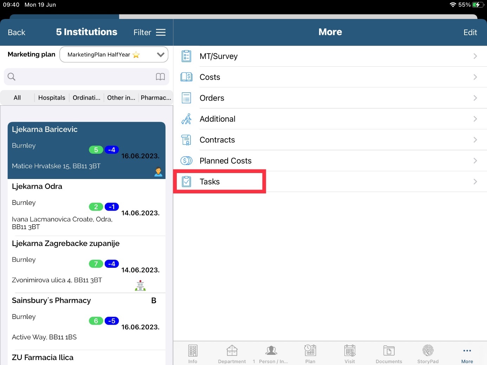This screenshot has height=365, width=487.
Task: Open the Plan calendar clock icon
Action: [310, 351]
